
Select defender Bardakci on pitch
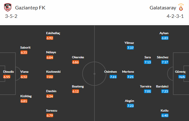tap(162, 86)
